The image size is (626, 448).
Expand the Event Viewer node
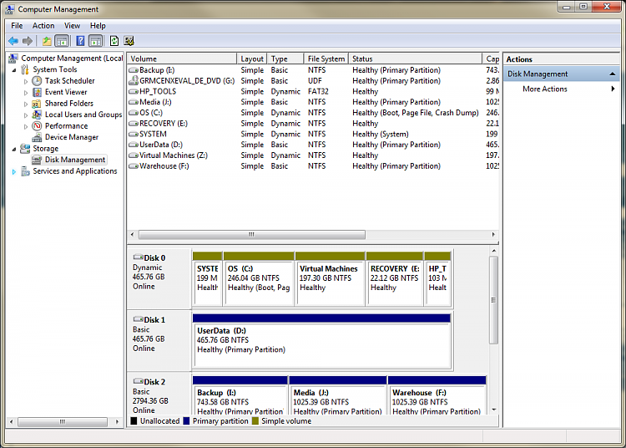(26, 93)
